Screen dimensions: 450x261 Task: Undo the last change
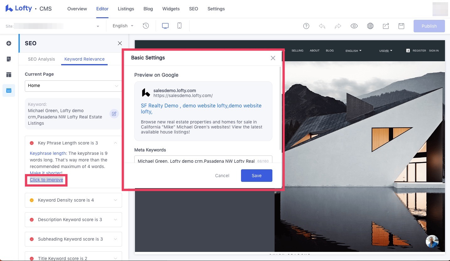pyautogui.click(x=322, y=26)
